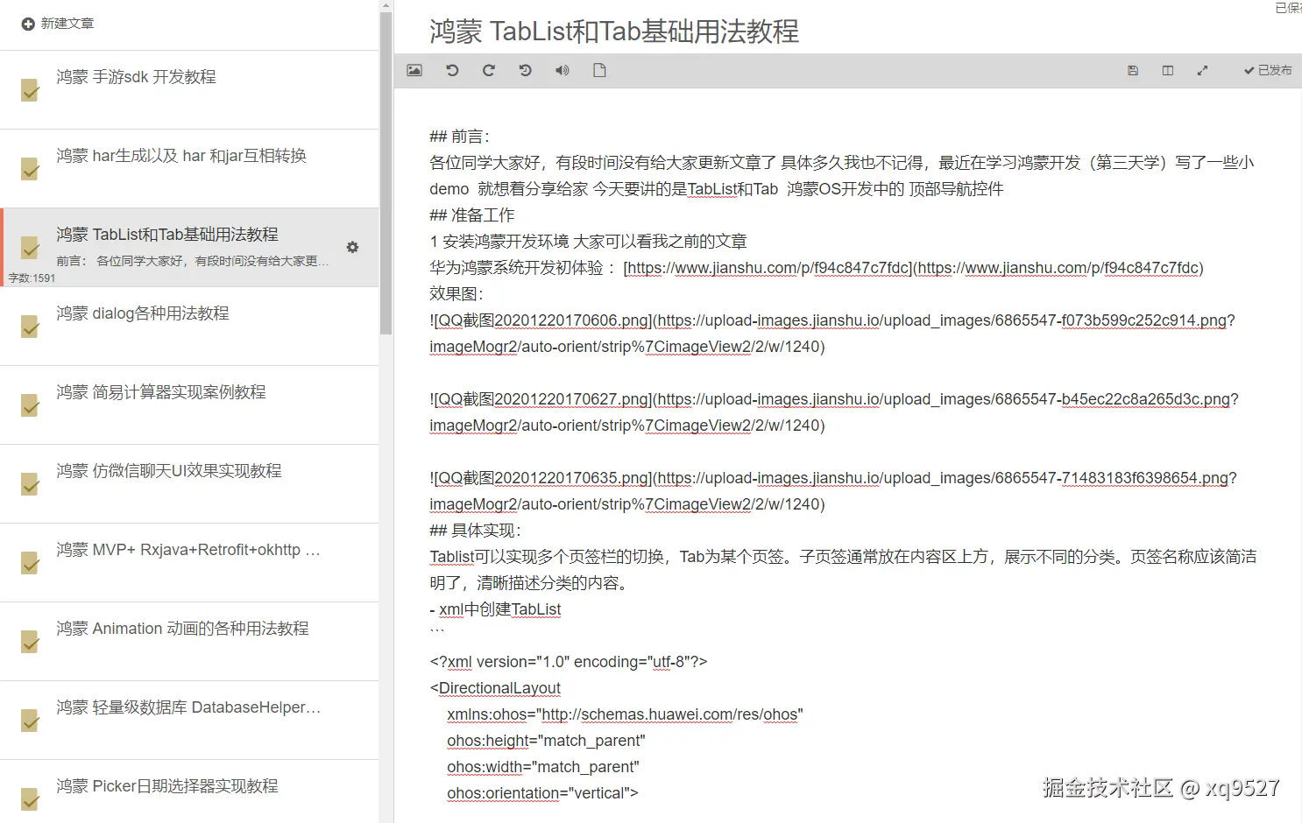This screenshot has width=1302, height=823.
Task: Click document icon beside selected TabList article
Action: 30,248
